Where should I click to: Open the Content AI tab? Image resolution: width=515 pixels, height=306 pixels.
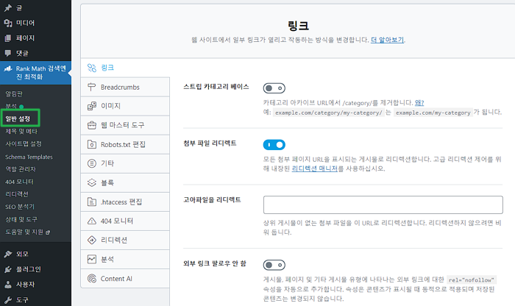click(x=125, y=279)
